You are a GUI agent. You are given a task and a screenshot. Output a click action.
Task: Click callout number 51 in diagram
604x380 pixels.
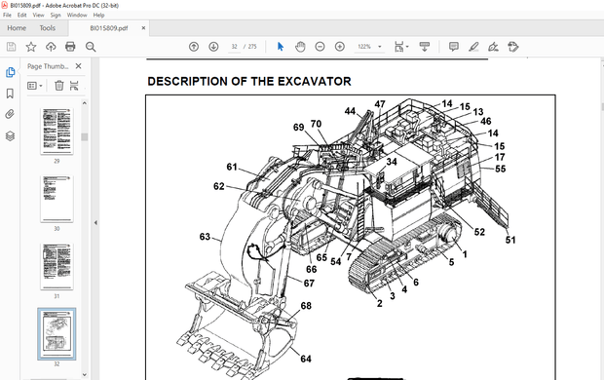click(x=510, y=240)
